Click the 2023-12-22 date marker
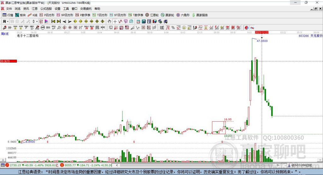Image resolution: width=323 pixels, height=175 pixels. (261, 33)
